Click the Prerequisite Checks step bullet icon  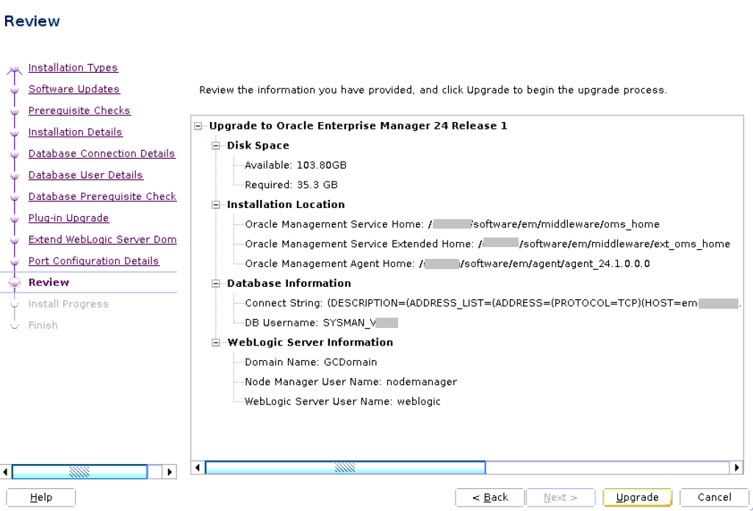click(15, 112)
